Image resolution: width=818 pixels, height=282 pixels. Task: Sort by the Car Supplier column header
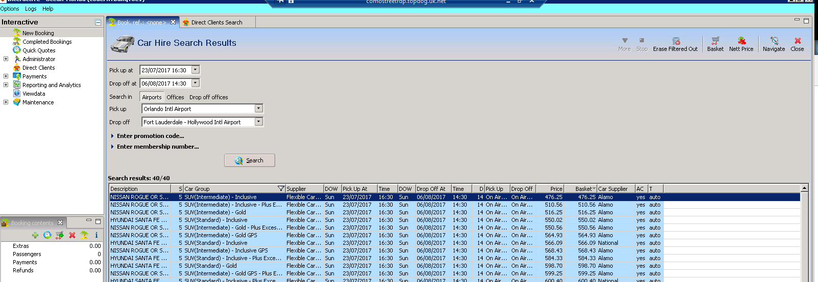[x=616, y=188]
